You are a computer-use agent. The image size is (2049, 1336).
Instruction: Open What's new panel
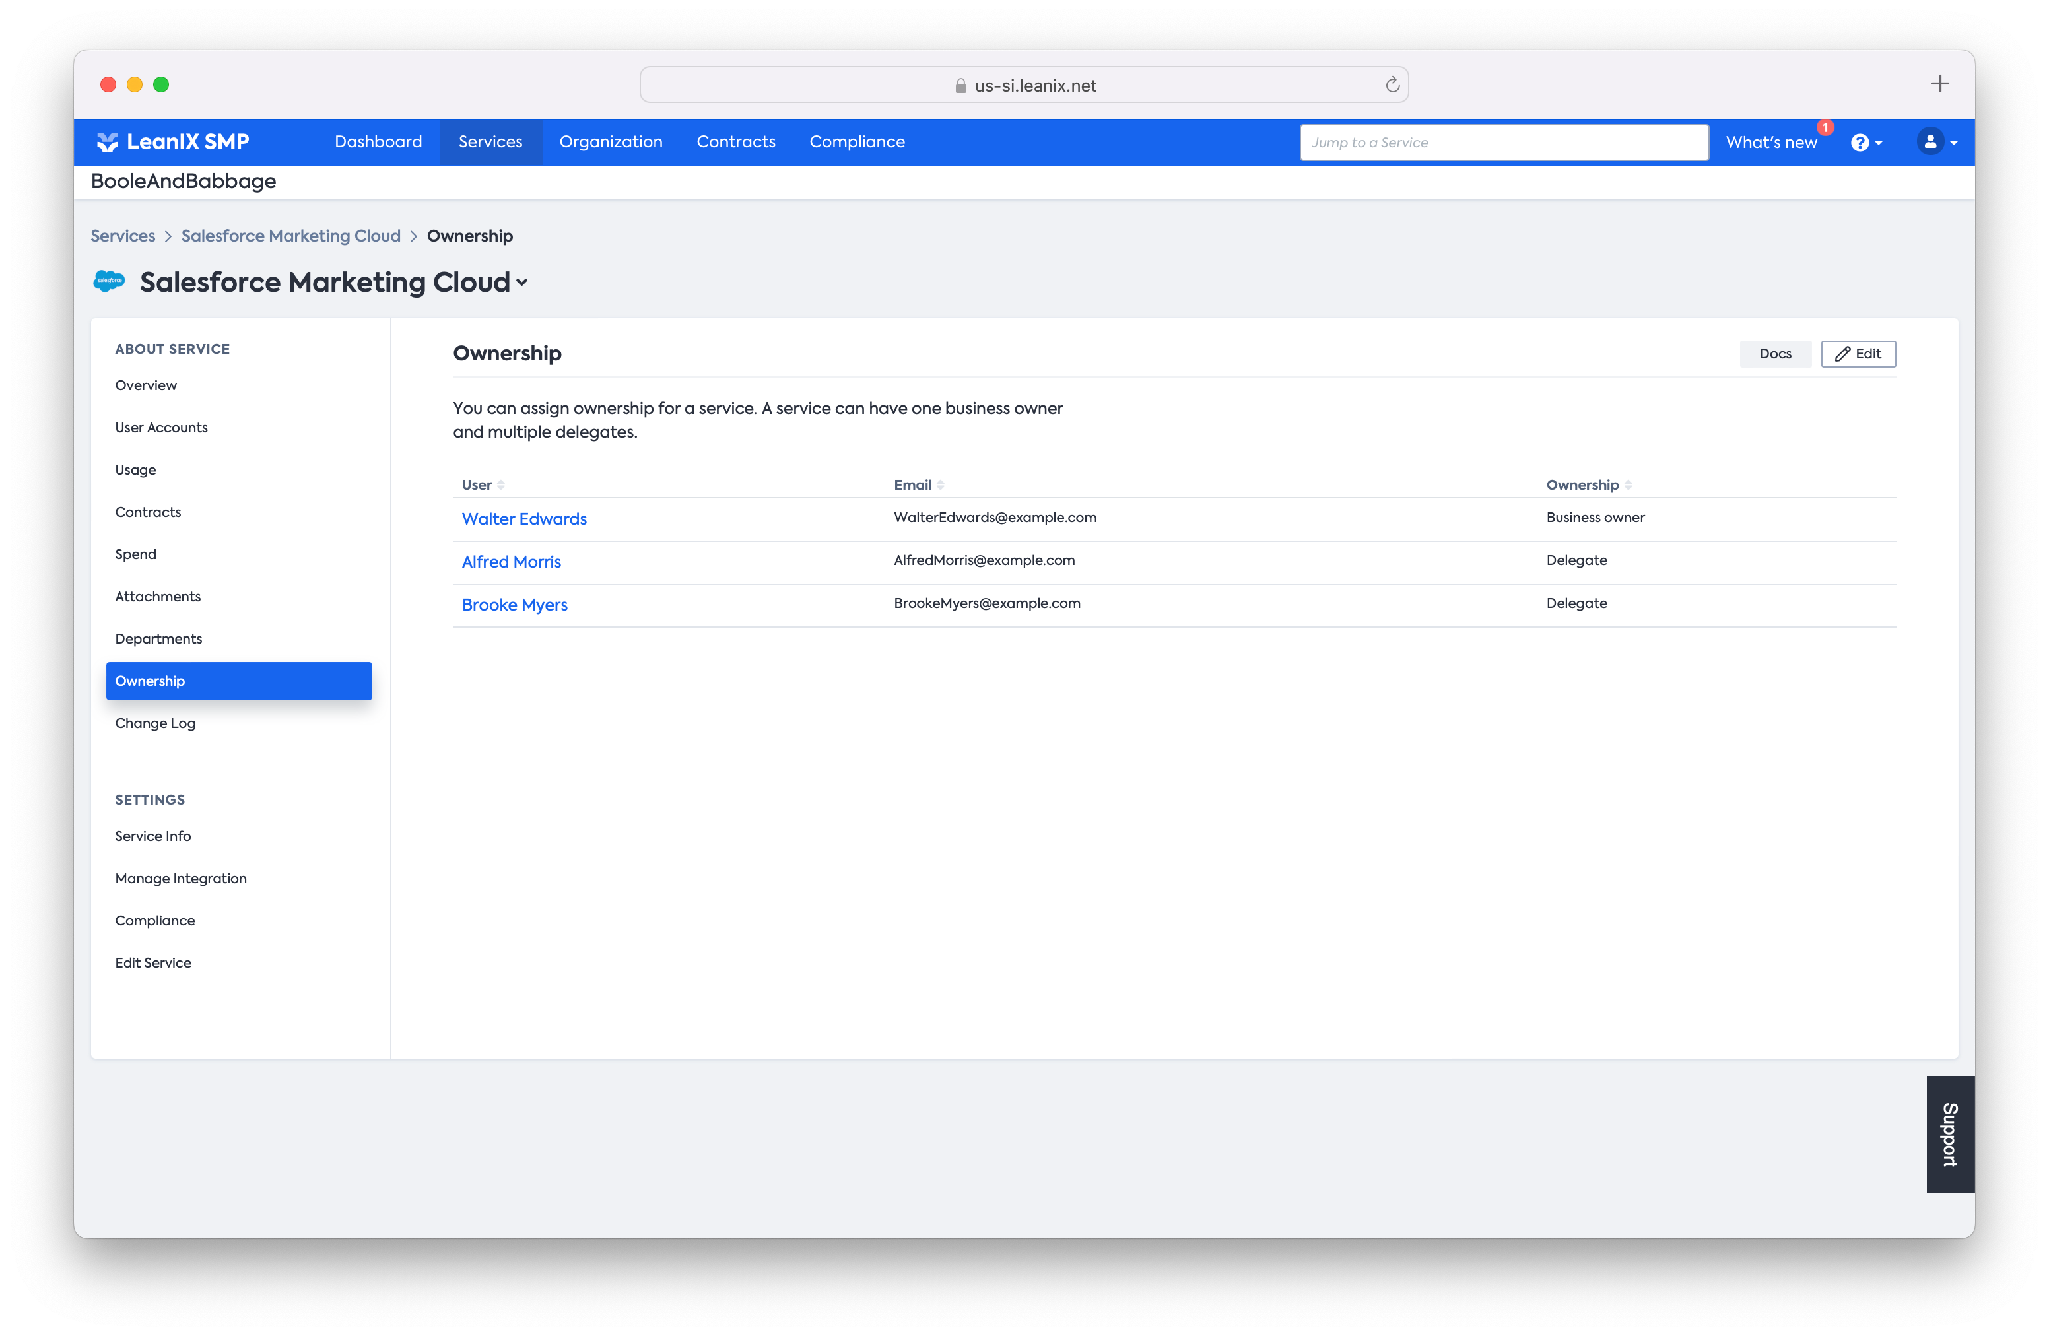click(x=1771, y=143)
